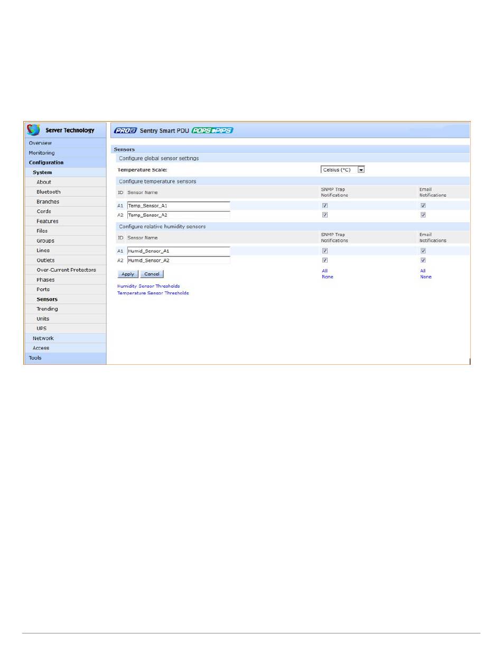The height and width of the screenshot is (663, 502).
Task: Expand the System section
Action: coord(66,172)
